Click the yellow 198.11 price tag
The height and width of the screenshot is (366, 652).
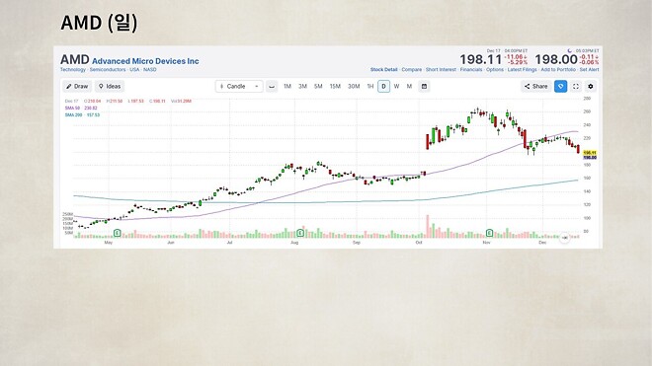coord(590,153)
